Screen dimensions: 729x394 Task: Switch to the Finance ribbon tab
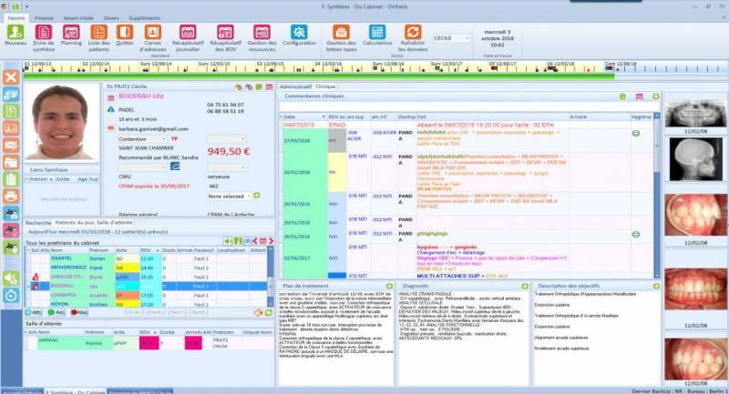click(44, 18)
